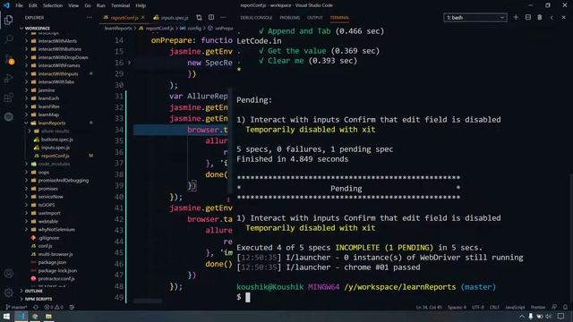Open the Source Control view

point(8,58)
